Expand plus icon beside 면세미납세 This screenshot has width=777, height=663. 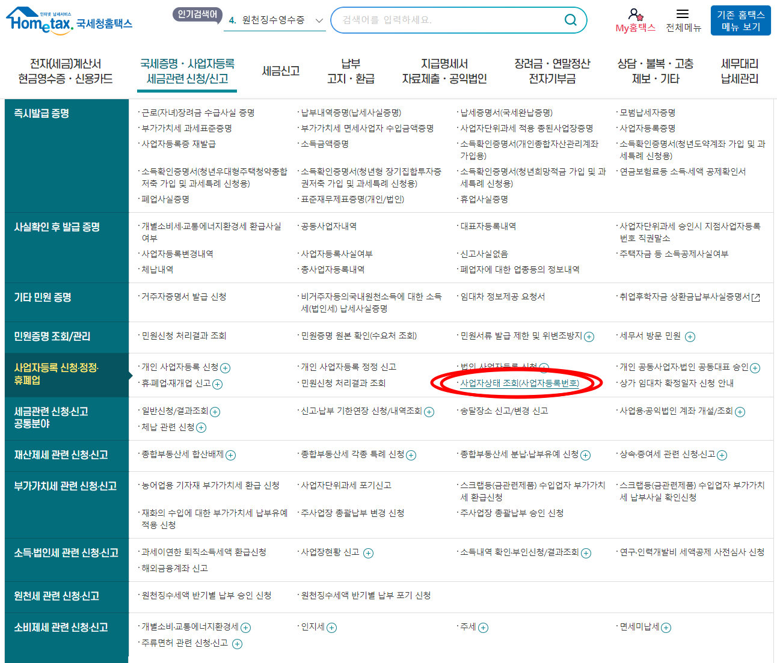666,628
